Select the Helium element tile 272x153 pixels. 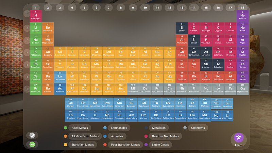(x=242, y=16)
